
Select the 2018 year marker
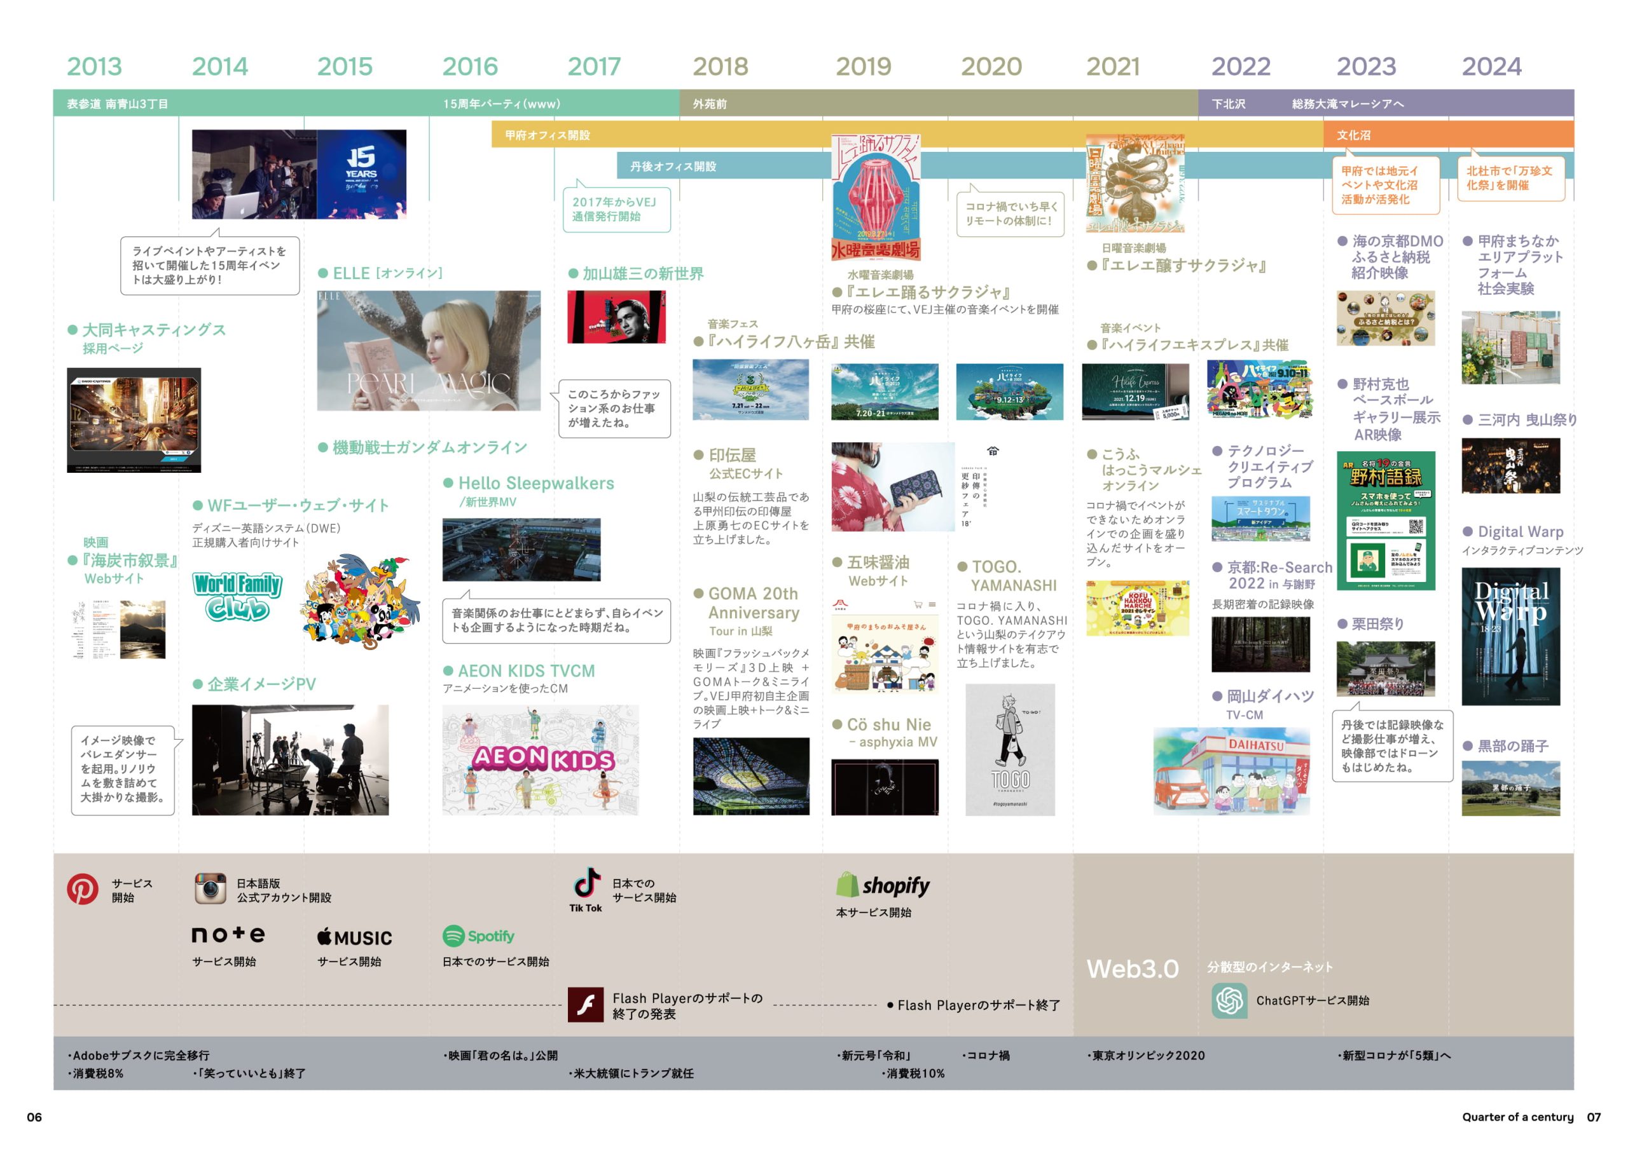point(720,67)
